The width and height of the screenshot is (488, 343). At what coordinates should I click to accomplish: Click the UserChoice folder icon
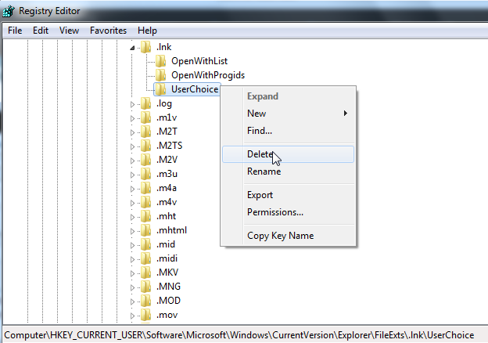click(x=160, y=89)
